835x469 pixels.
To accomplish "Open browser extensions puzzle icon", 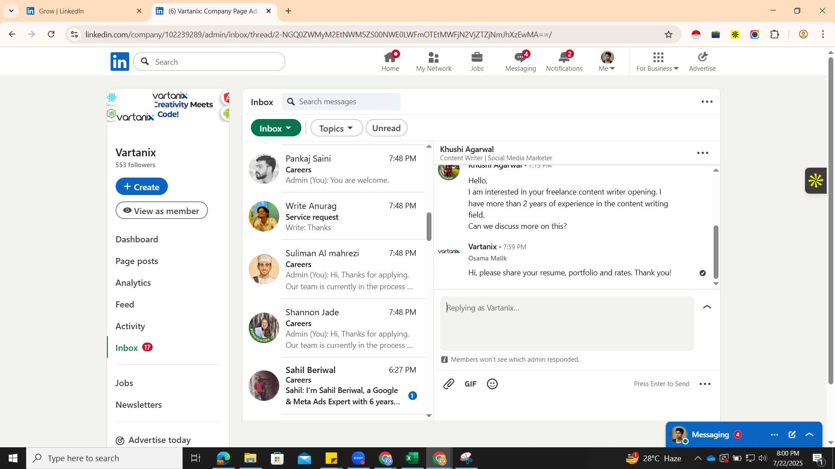I will click(x=775, y=34).
